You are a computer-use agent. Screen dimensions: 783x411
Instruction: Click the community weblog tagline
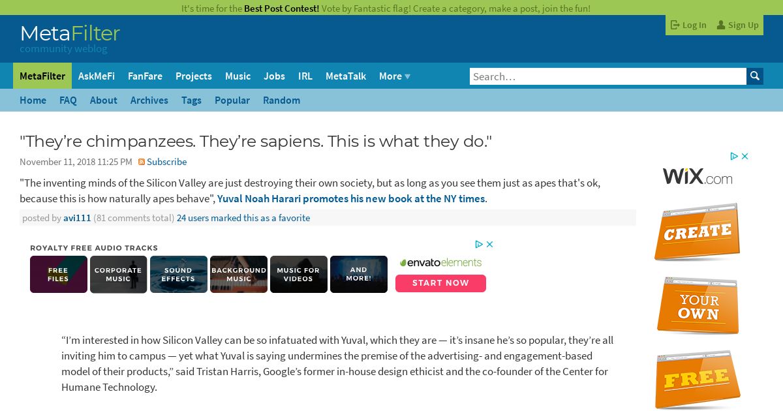(63, 49)
